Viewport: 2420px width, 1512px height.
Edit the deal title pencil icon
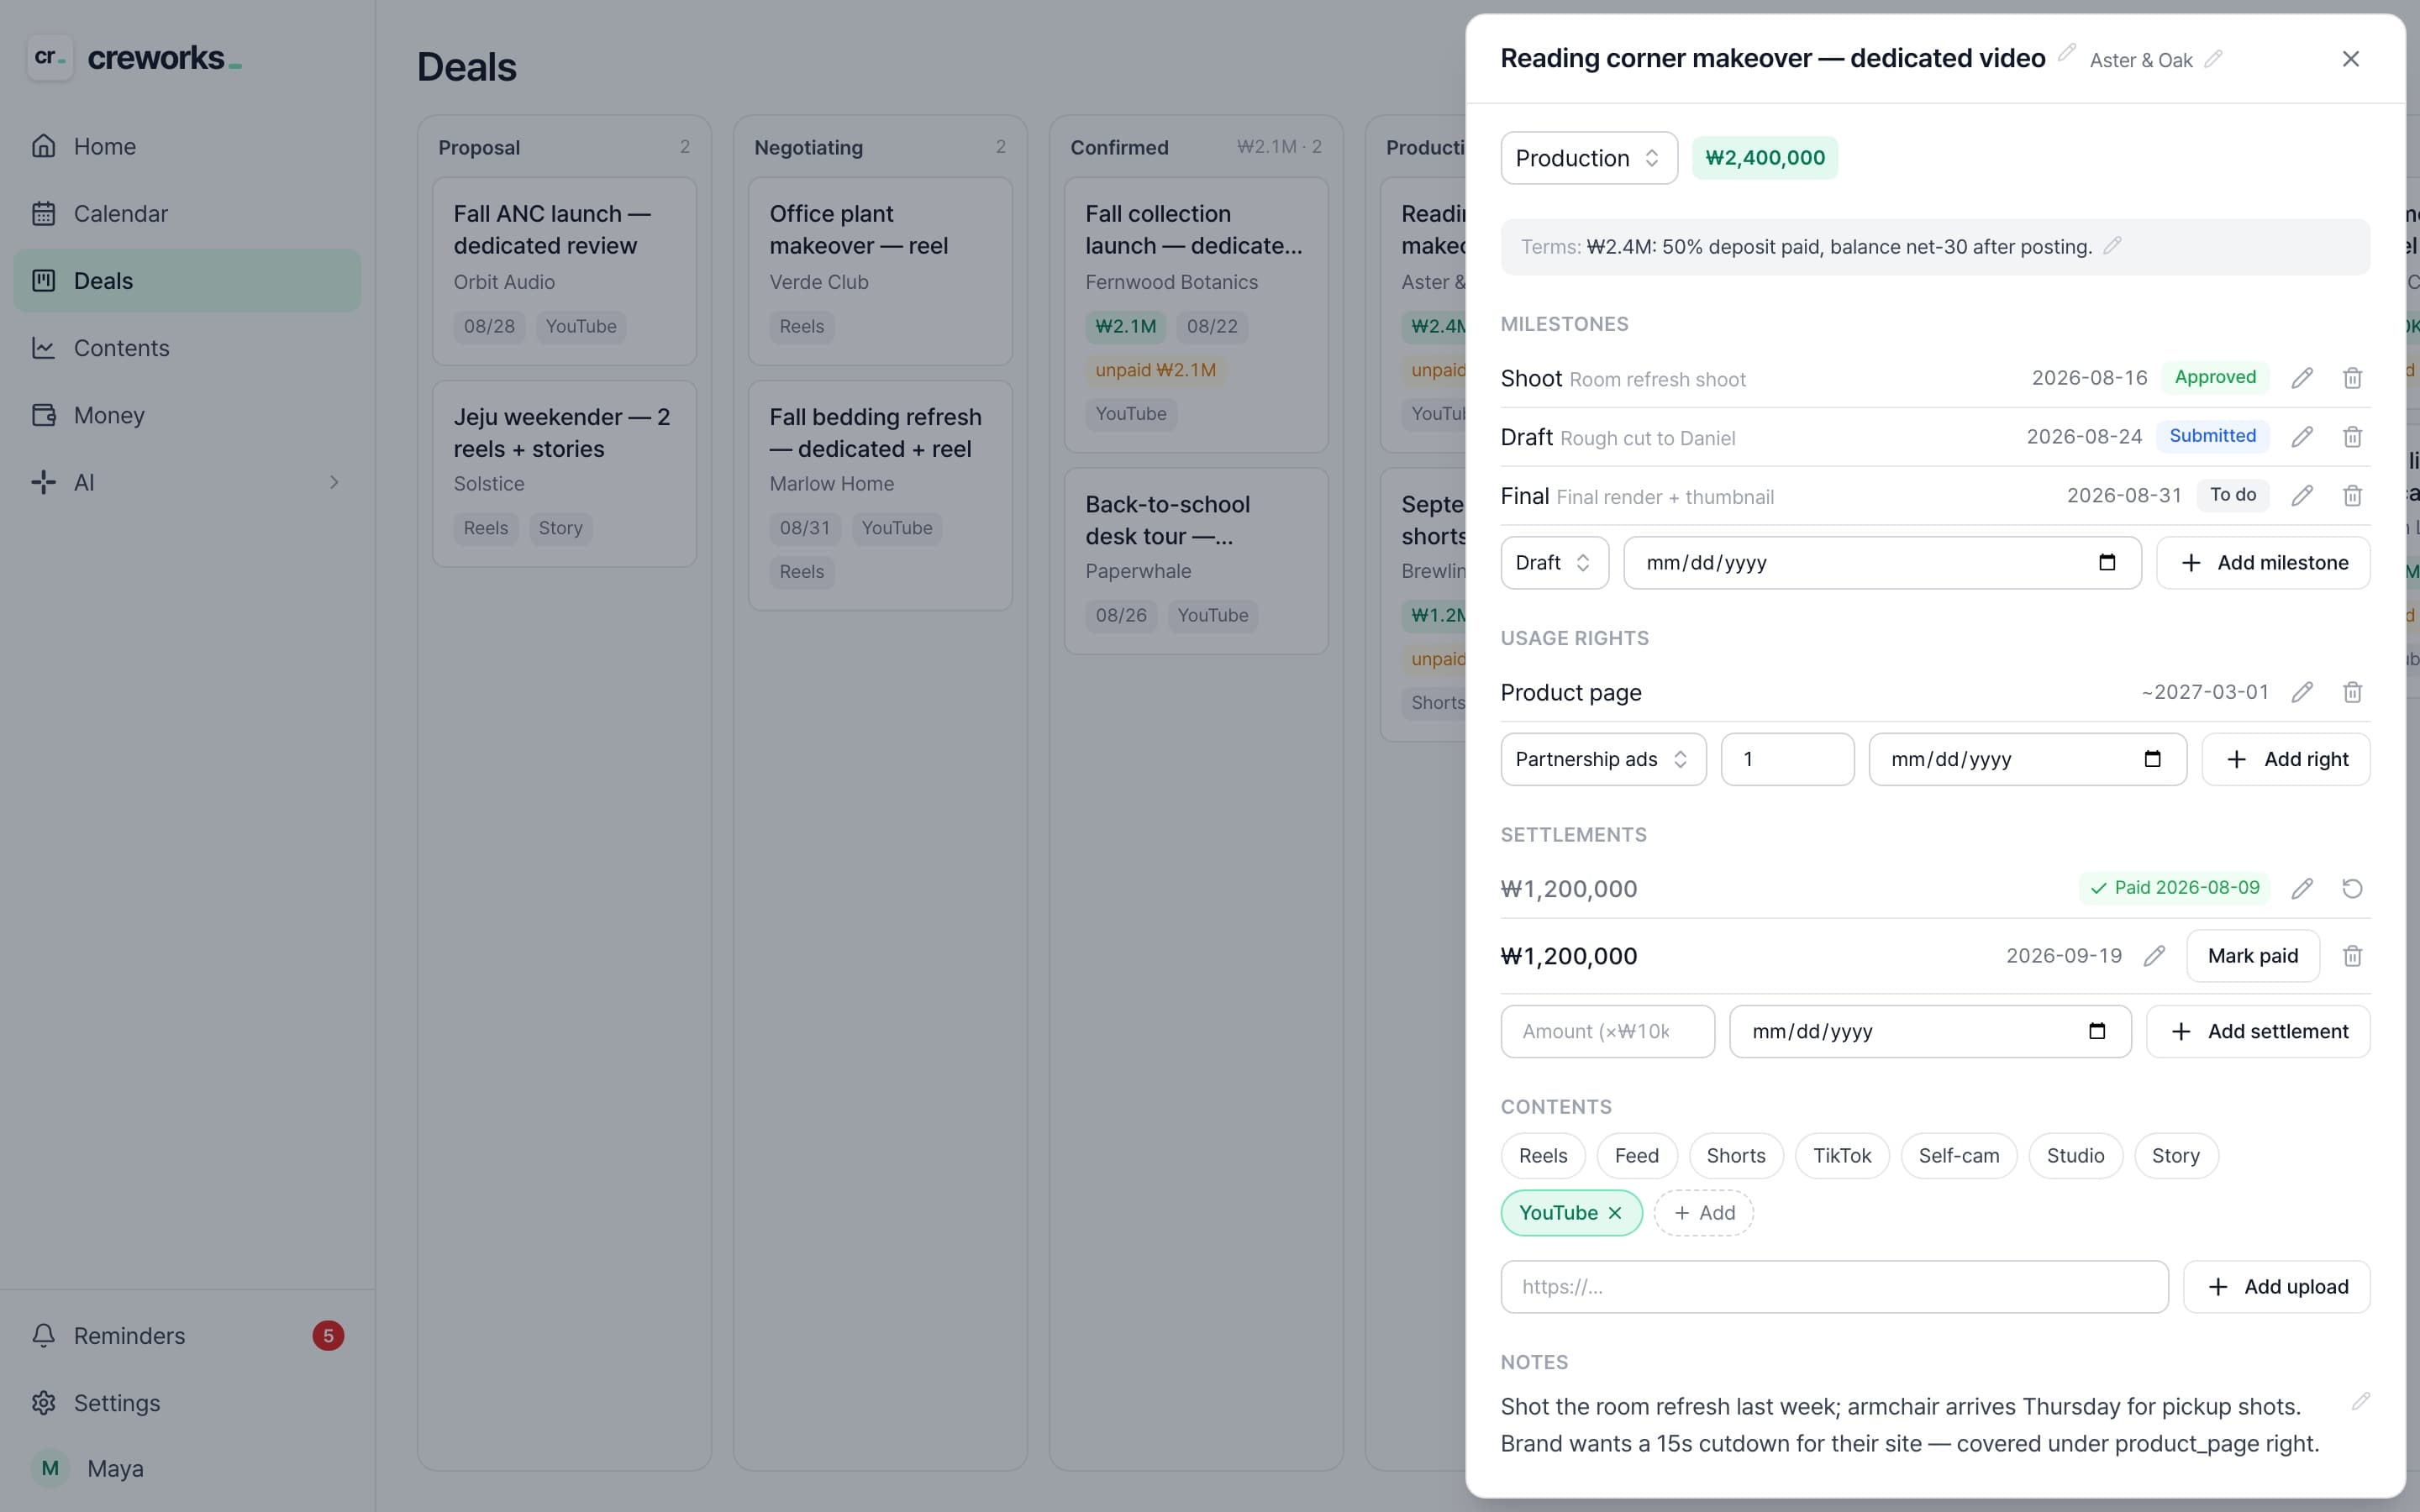point(2067,53)
